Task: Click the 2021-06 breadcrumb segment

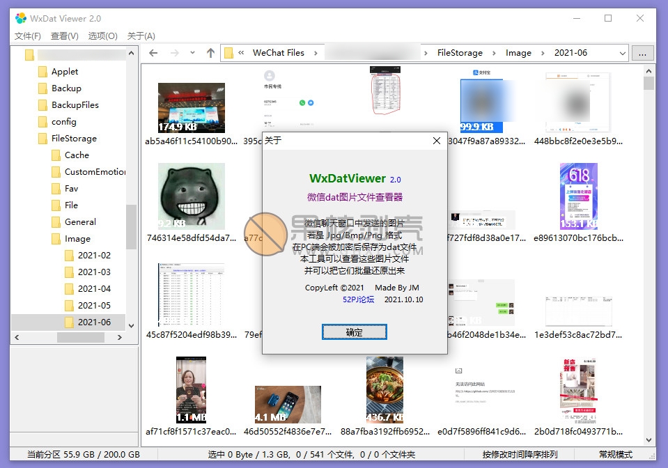Action: pos(570,53)
